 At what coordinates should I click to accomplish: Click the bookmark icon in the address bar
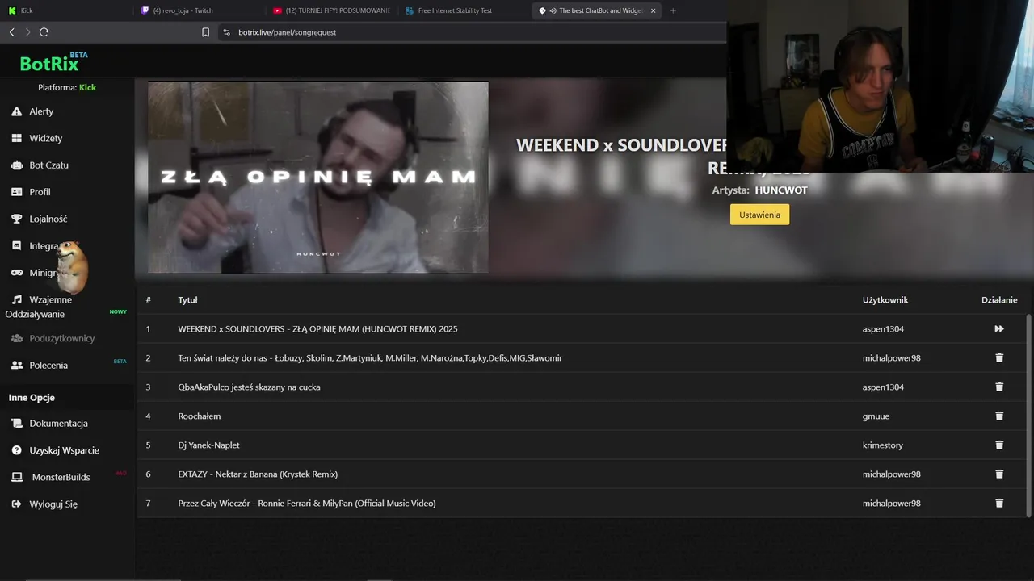point(205,32)
